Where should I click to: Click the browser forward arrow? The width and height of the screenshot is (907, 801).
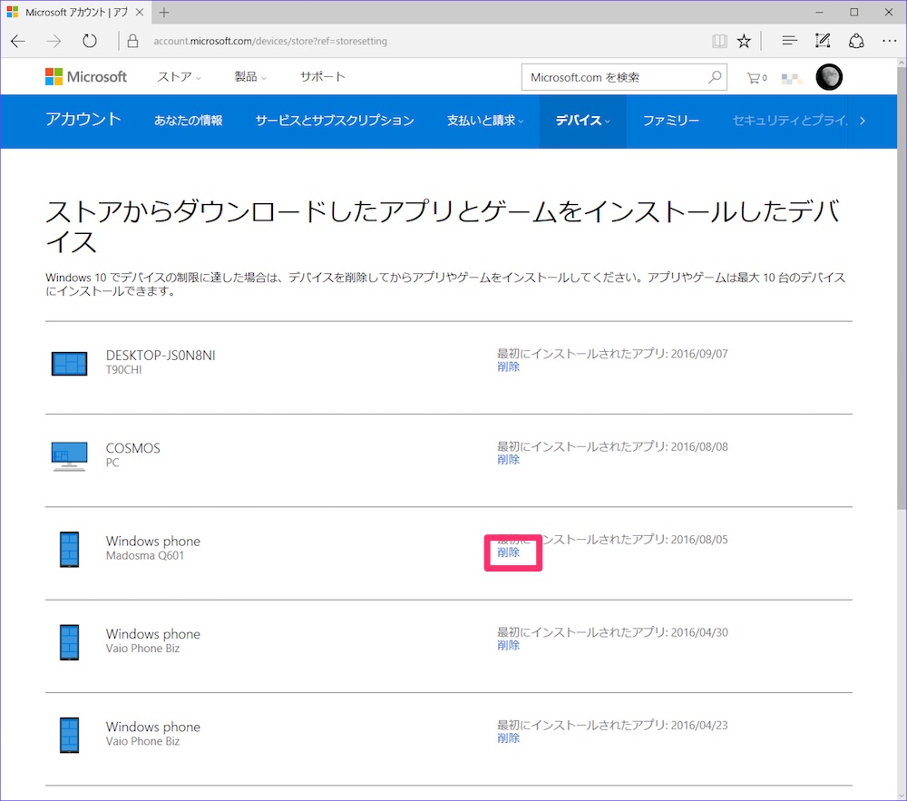[x=54, y=41]
